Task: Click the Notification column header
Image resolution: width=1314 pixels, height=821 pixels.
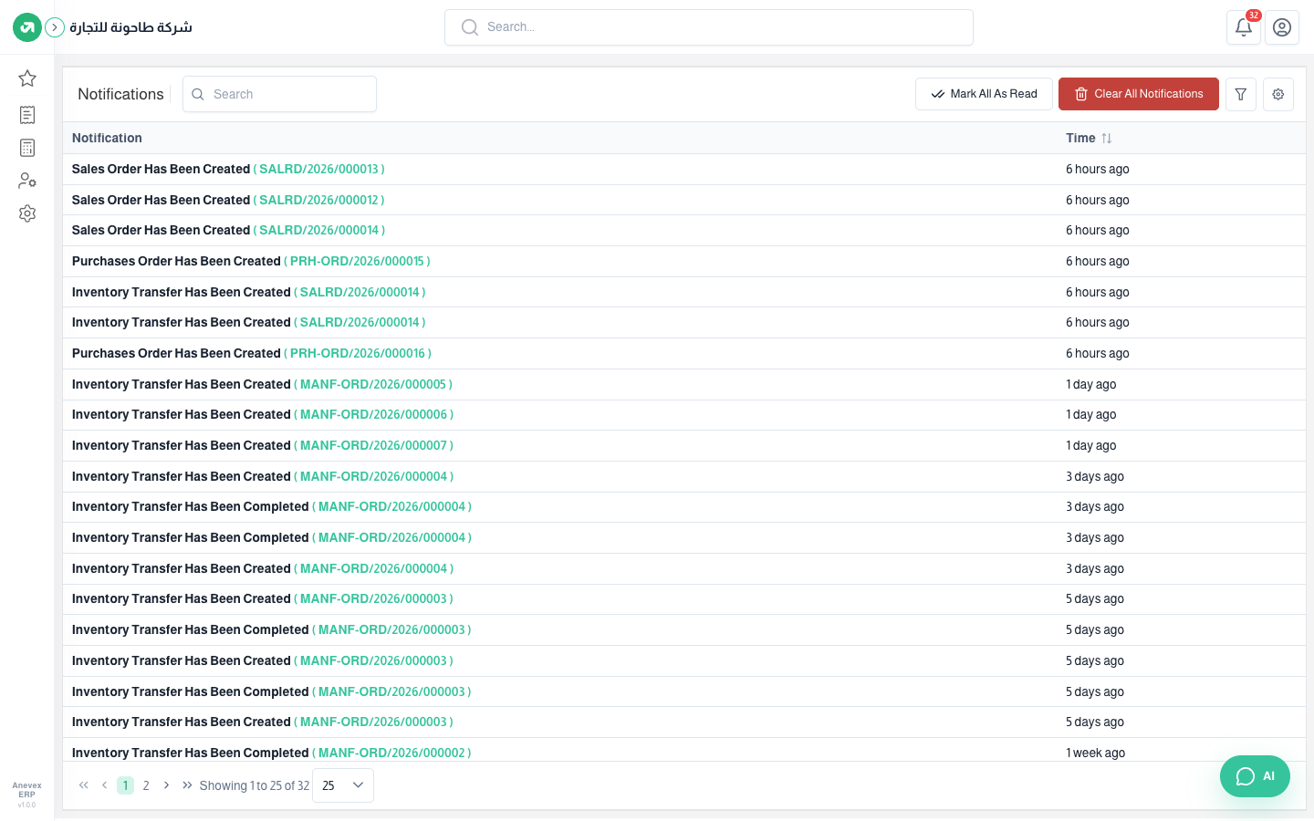Action: tap(107, 138)
